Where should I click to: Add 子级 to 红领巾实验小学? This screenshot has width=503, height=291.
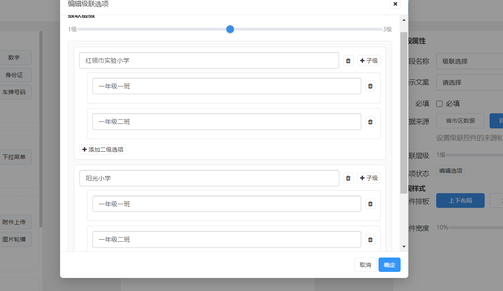pyautogui.click(x=369, y=61)
